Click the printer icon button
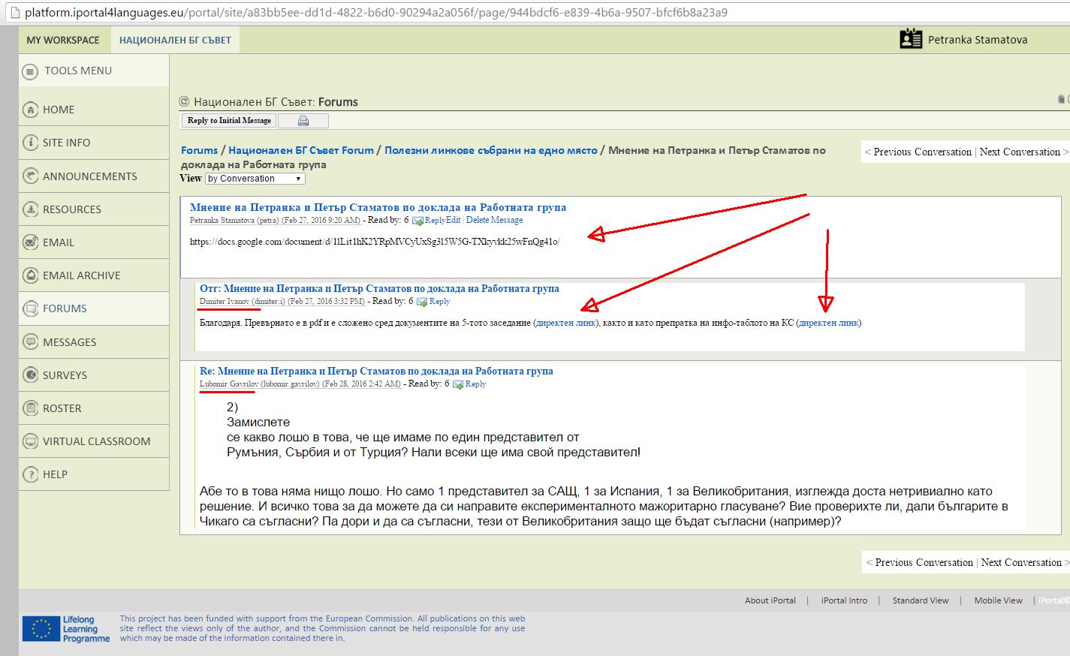This screenshot has width=1070, height=656. (x=303, y=121)
